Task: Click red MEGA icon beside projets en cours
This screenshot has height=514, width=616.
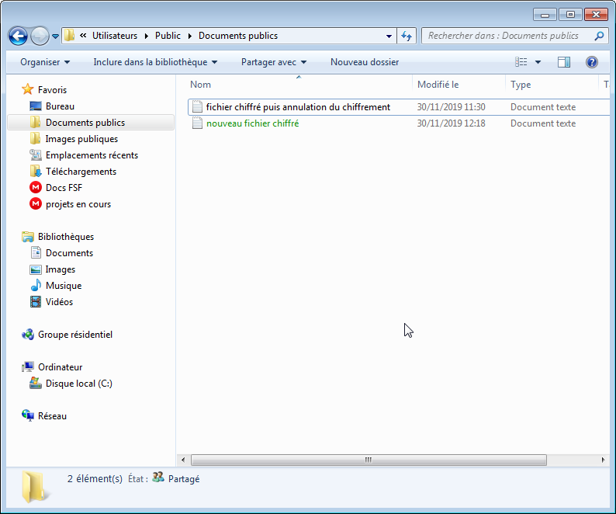Action: coord(36,203)
